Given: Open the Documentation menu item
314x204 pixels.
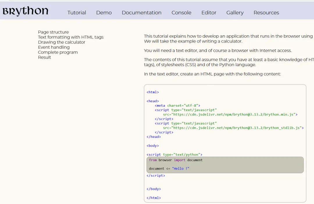Looking at the screenshot, I should click(x=142, y=13).
